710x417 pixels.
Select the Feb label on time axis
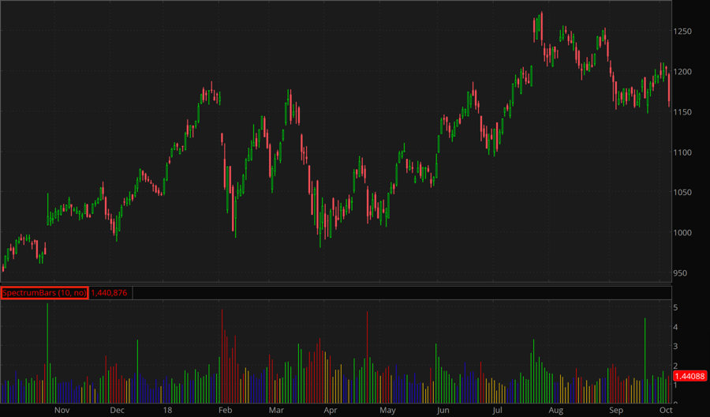coord(224,411)
